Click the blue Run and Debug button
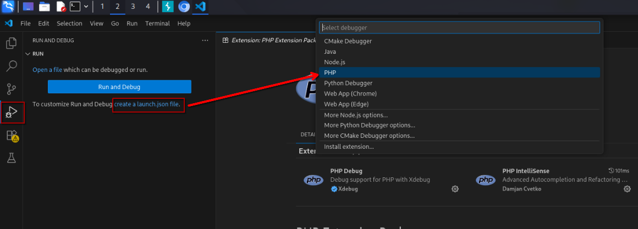 119,87
